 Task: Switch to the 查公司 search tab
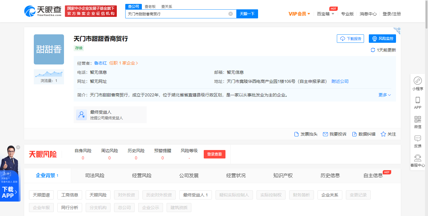[x=133, y=7]
